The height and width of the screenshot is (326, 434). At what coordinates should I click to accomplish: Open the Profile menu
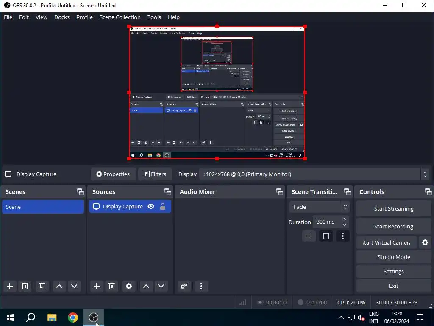click(x=84, y=17)
